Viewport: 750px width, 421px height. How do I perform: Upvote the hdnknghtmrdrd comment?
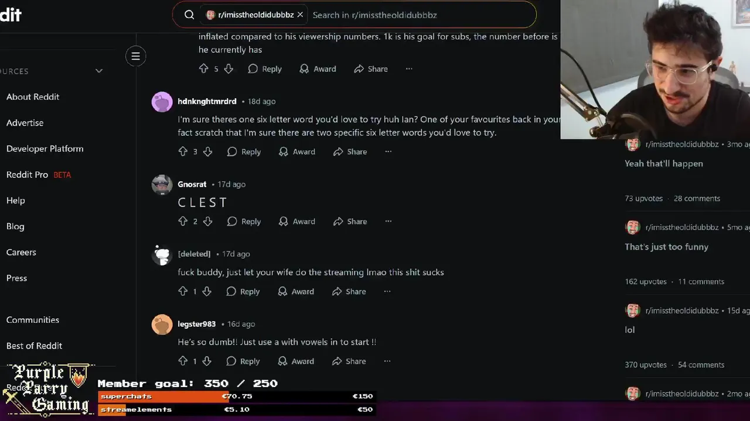(183, 151)
